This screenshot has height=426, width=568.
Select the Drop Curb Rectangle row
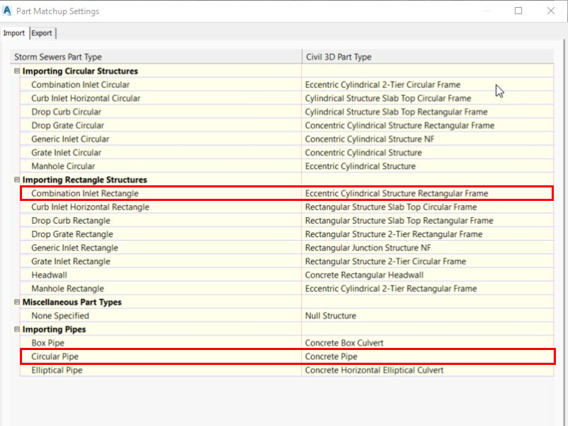287,221
